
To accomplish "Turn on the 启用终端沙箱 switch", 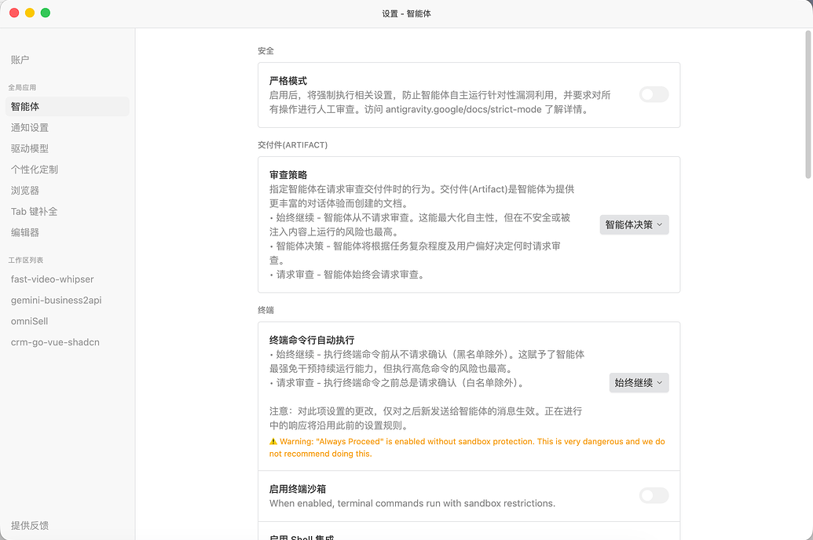I will click(654, 495).
